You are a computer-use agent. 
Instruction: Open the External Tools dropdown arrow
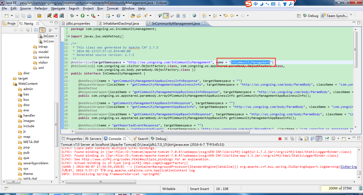pos(98,16)
